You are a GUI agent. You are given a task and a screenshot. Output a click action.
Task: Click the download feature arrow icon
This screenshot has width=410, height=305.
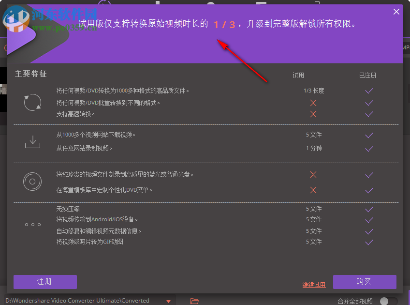point(32,141)
